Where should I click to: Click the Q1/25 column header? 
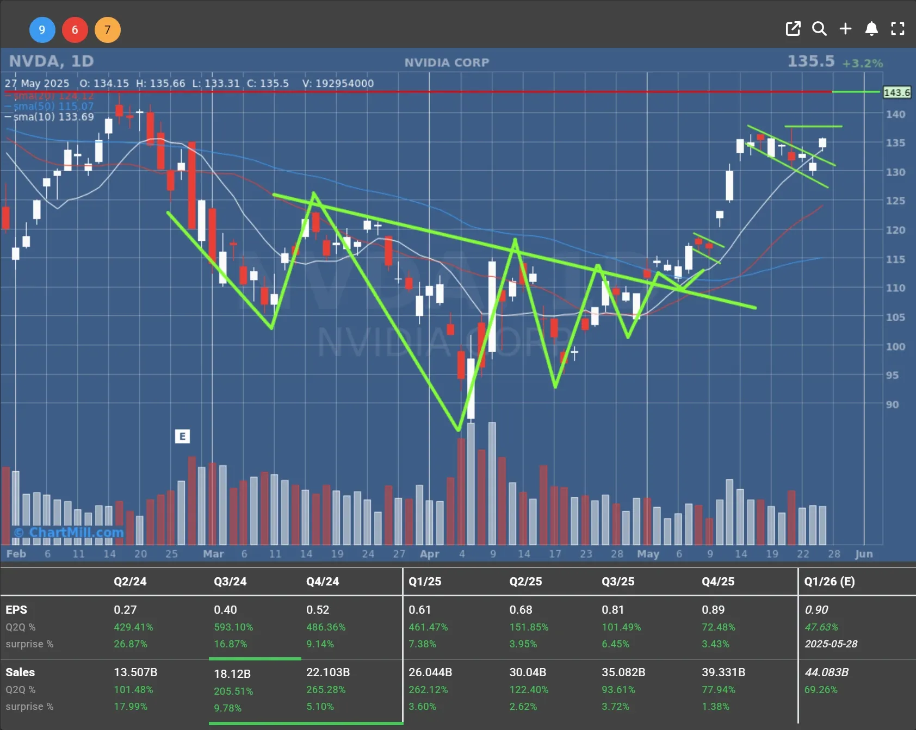[425, 582]
